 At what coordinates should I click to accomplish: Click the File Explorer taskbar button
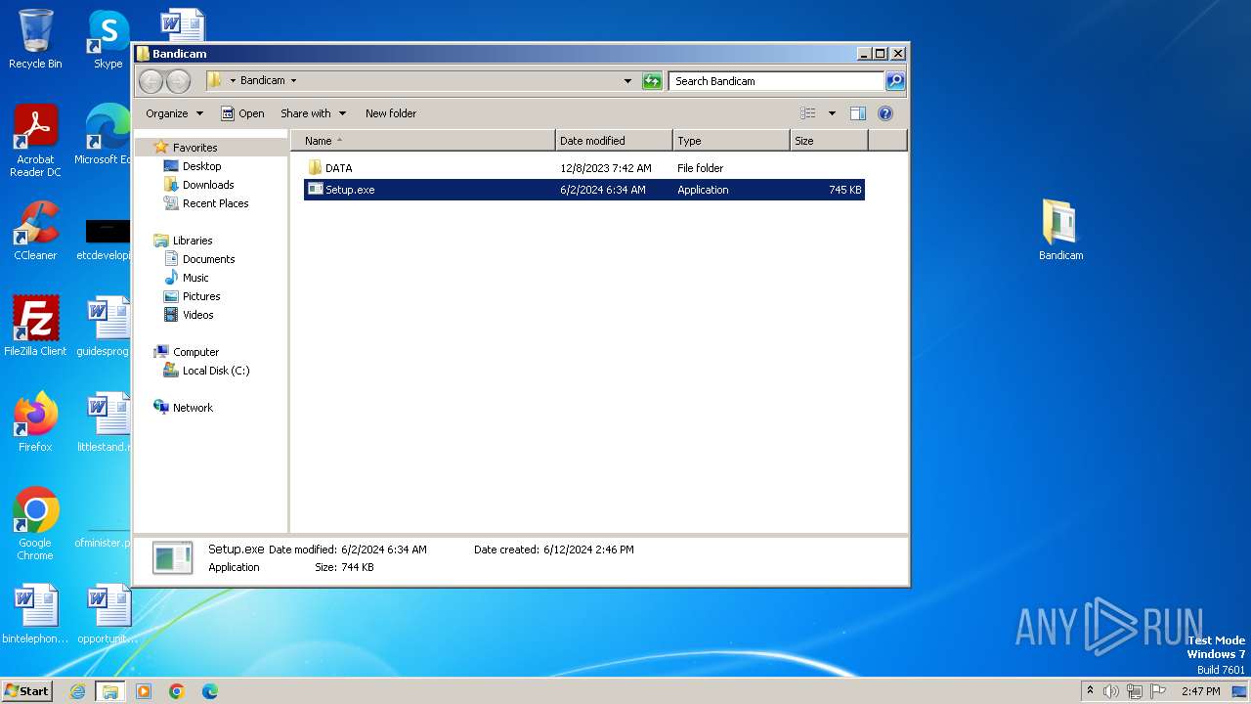[110, 691]
